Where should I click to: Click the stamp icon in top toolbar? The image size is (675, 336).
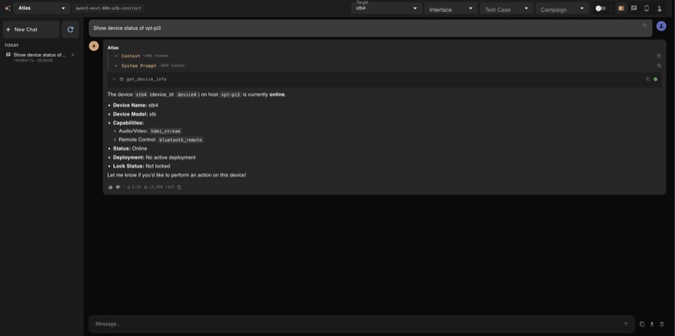pos(659,8)
